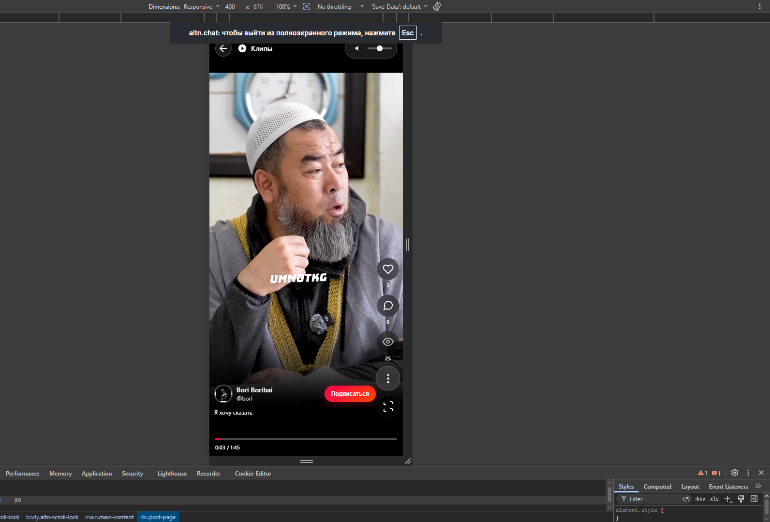The image size is (770, 522).
Task: Focus the Styles Filter input
Action: (x=653, y=499)
